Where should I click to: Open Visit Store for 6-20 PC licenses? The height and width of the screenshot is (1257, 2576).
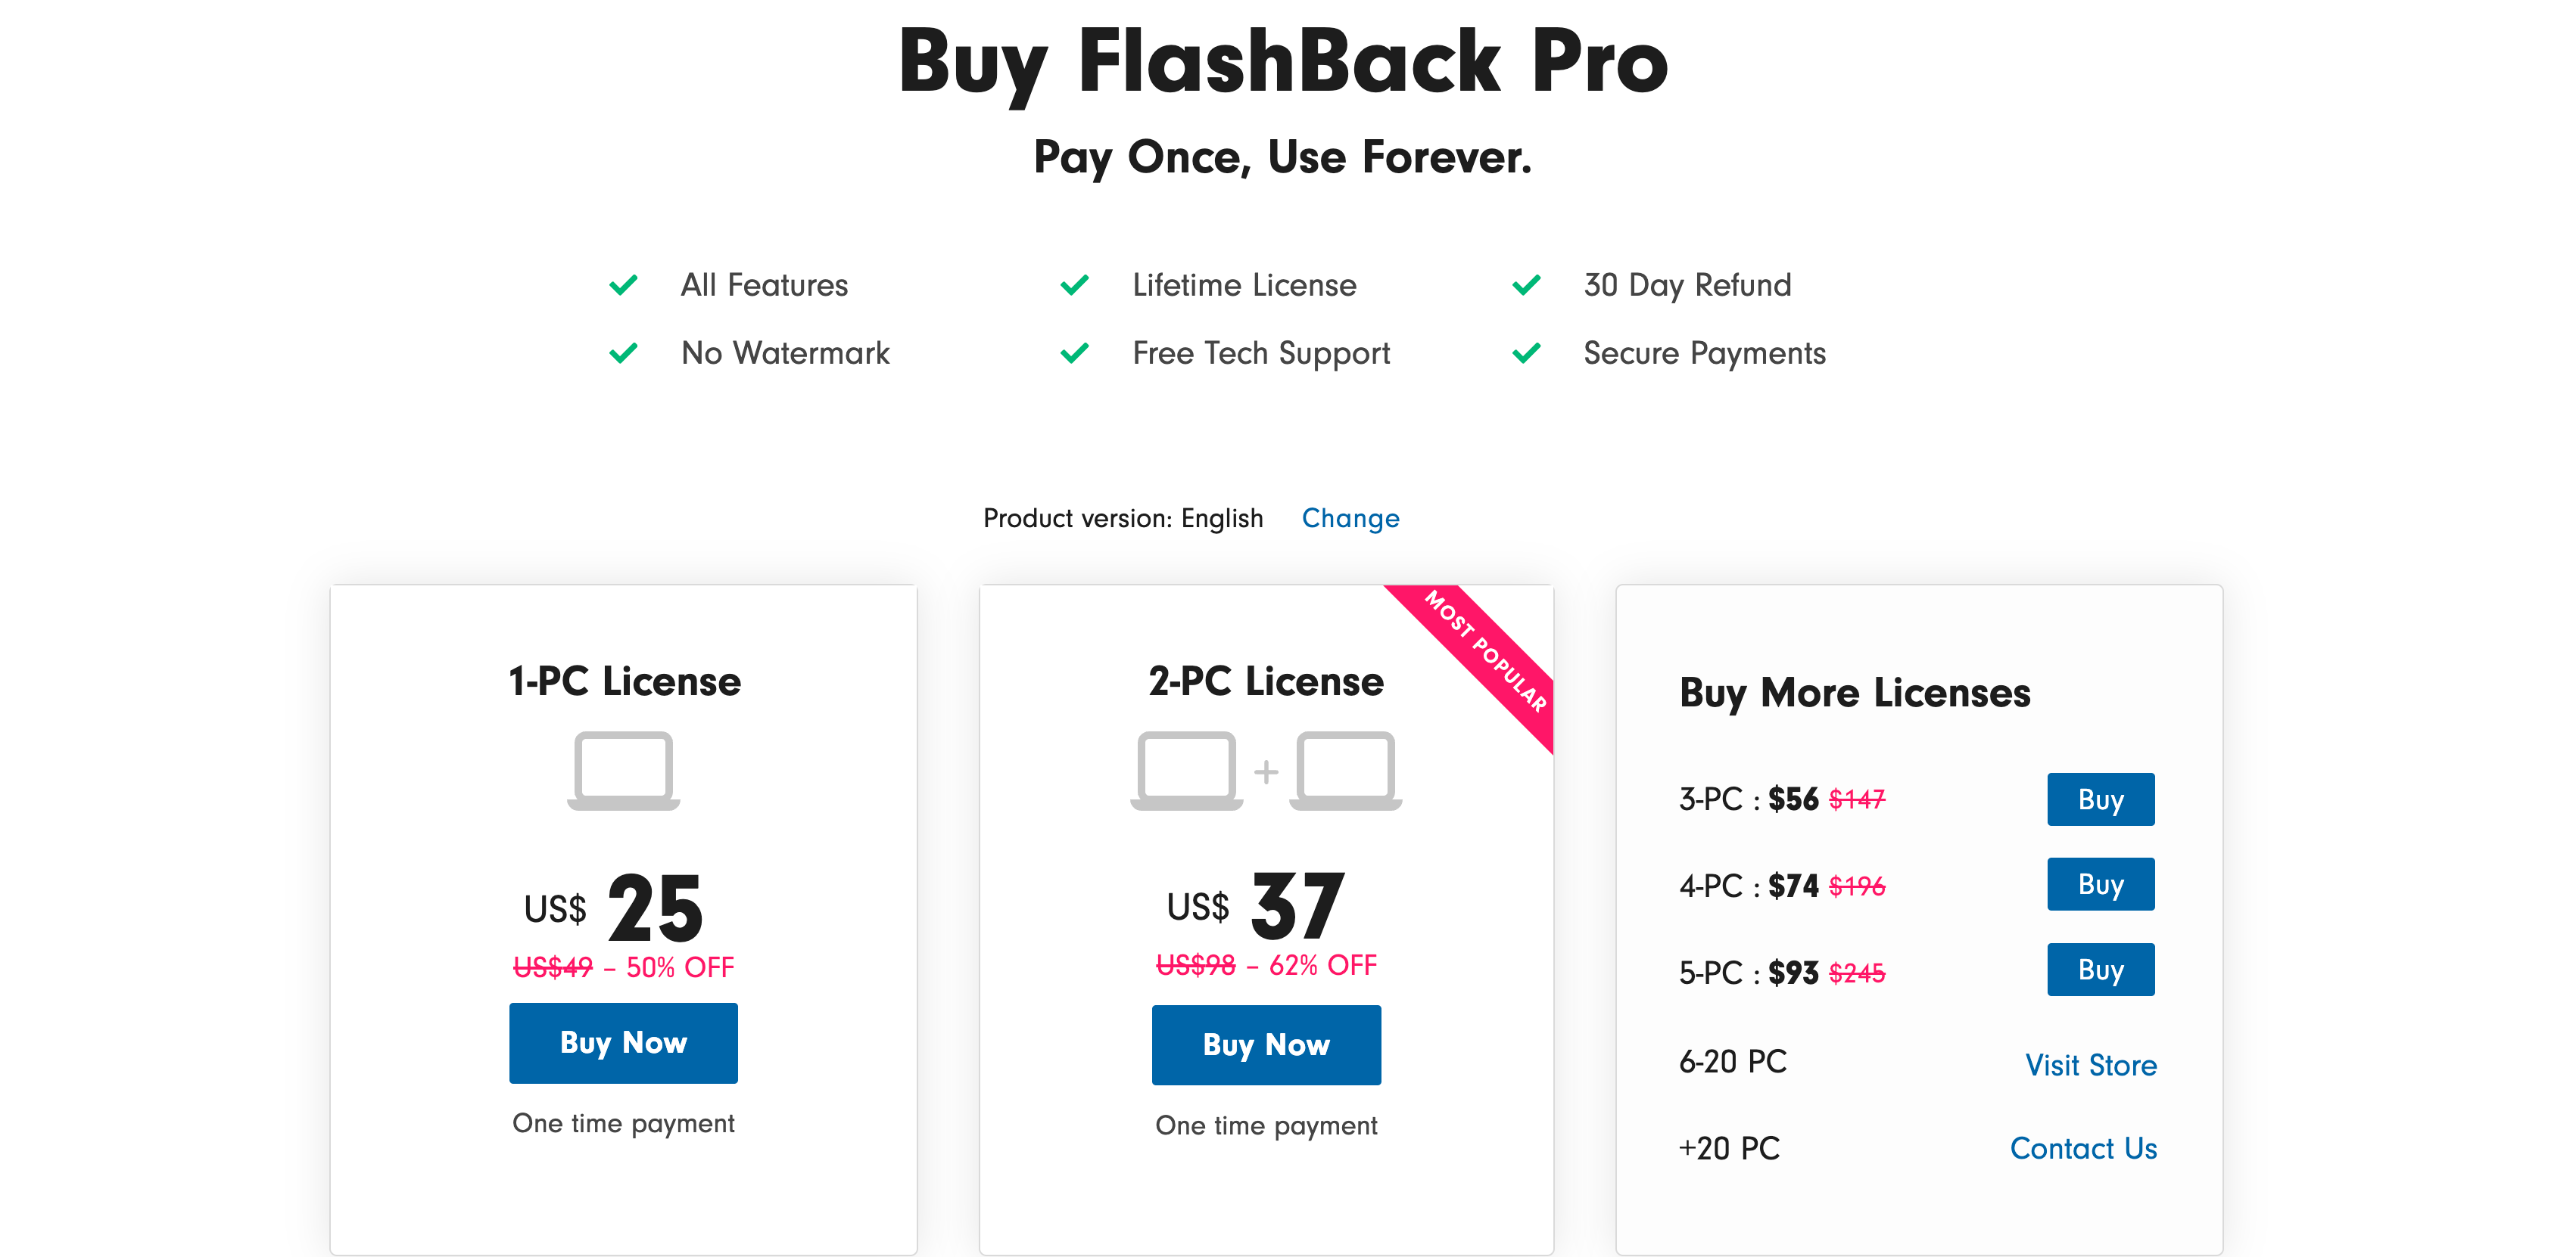click(x=2090, y=1064)
